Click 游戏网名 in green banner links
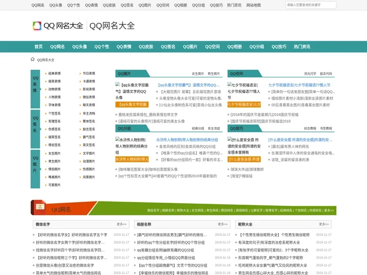This screenshot has width=367, height=275. 242,210
